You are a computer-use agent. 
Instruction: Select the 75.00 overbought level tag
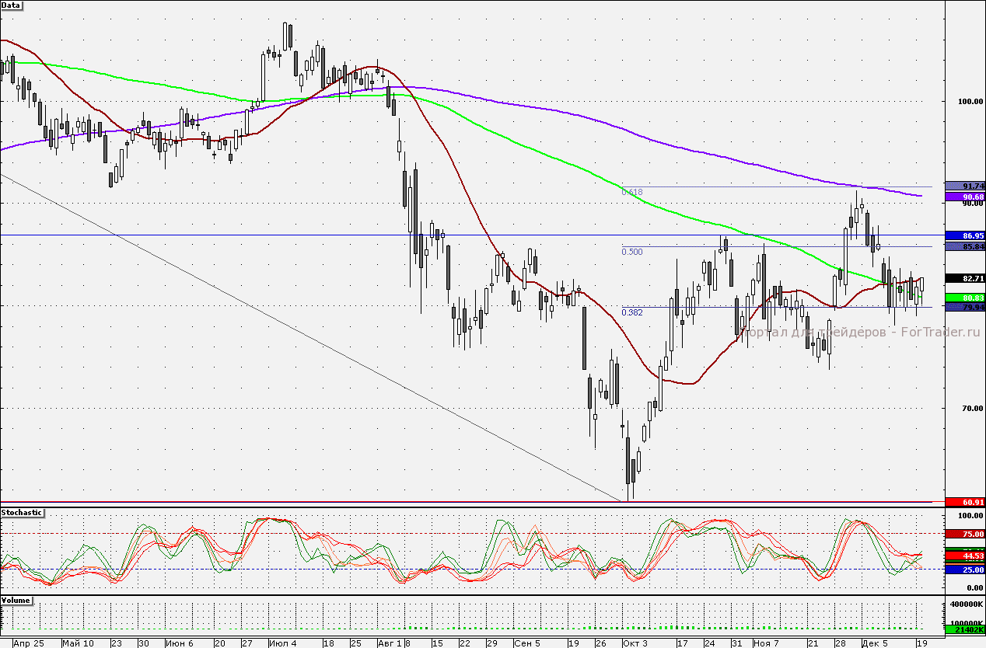[963, 534]
